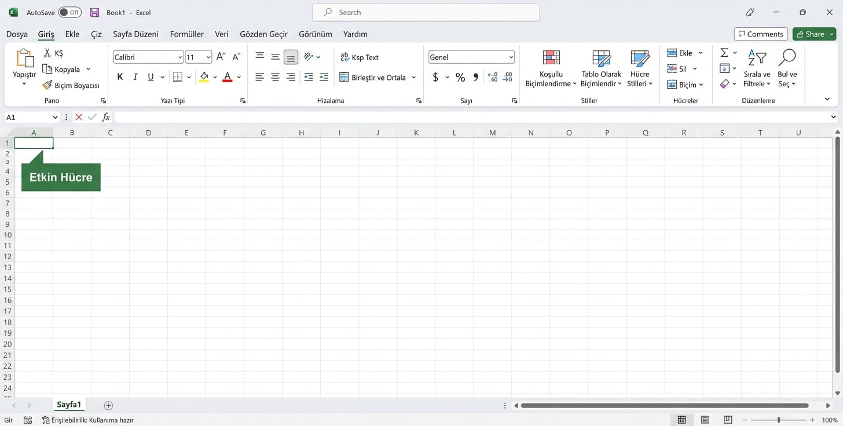
Task: Click Ekle insert cells button
Action: [x=680, y=53]
